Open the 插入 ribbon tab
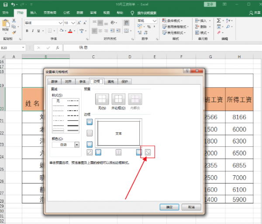This screenshot has width=262, height=224. pos(33,13)
